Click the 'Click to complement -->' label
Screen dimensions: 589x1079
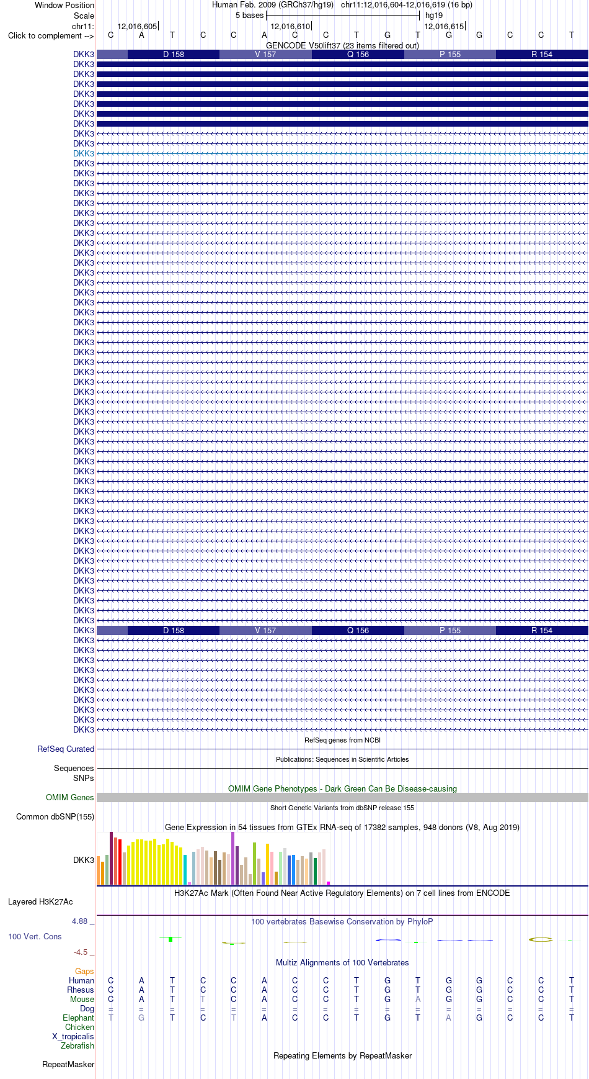[x=51, y=35]
